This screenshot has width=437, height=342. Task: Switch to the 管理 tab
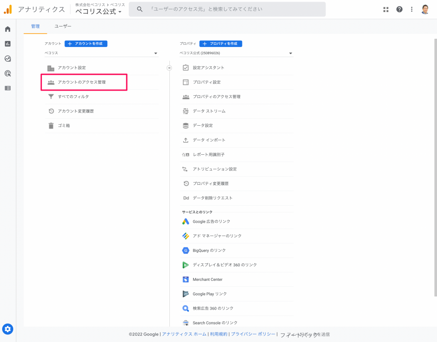pos(35,26)
